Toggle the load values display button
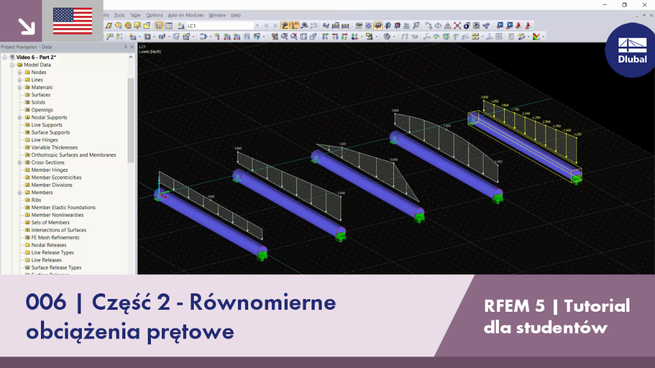The height and width of the screenshot is (368, 655). tap(294, 26)
